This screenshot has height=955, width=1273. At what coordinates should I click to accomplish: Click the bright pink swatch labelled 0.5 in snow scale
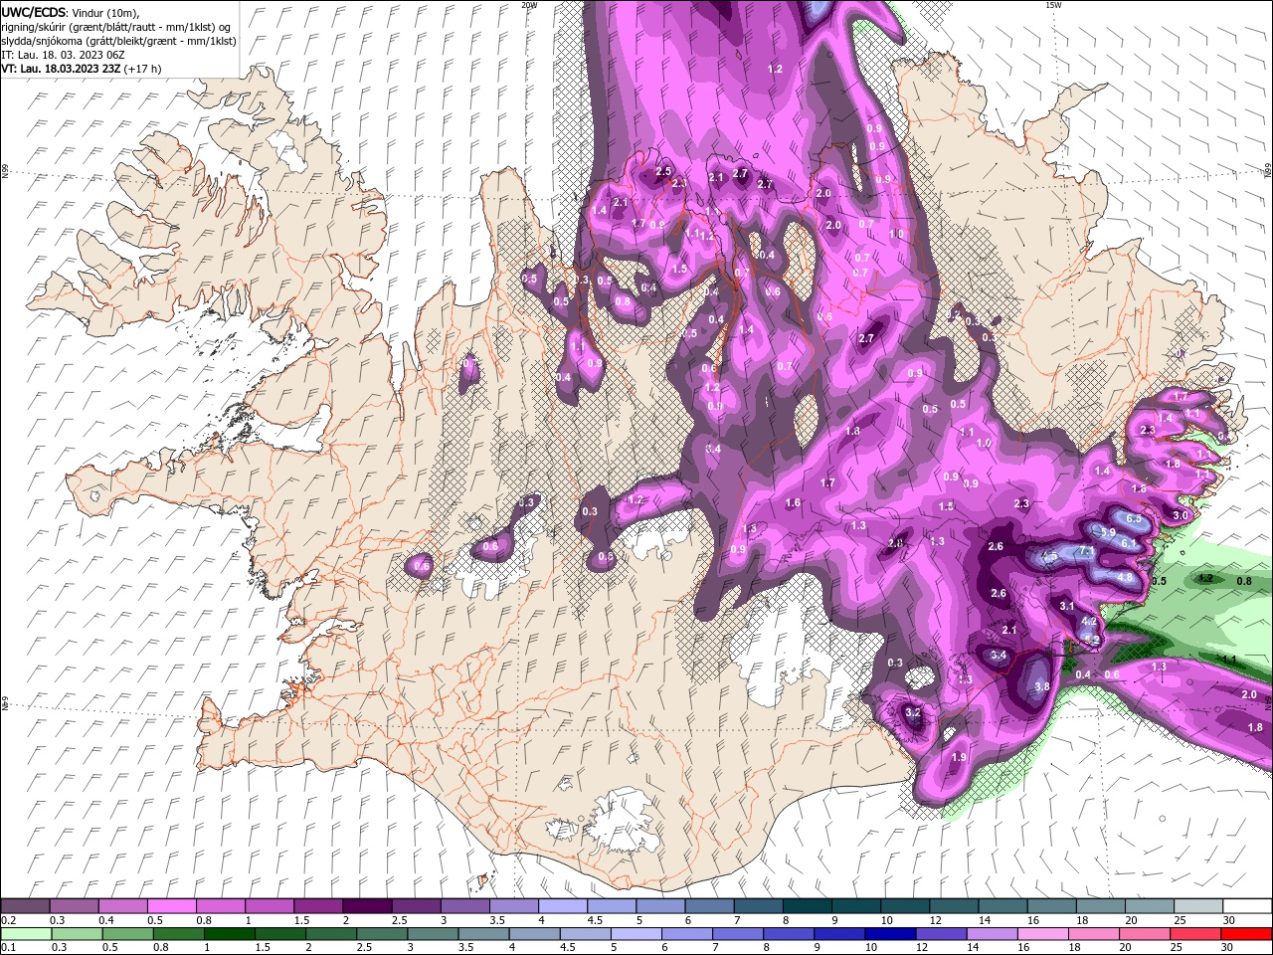171,907
